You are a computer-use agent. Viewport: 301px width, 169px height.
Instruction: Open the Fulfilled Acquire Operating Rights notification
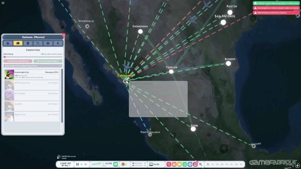[276, 3]
